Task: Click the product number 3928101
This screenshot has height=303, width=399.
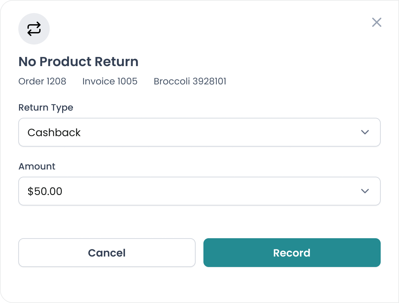Action: tap(209, 81)
